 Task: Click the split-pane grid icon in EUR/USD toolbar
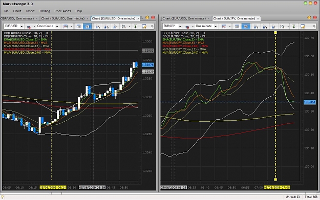(78, 27)
